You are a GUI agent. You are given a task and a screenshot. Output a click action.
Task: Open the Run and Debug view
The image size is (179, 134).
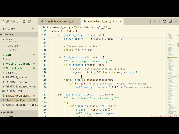click(x=8, y=21)
